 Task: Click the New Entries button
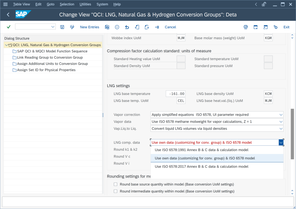tap(90, 27)
